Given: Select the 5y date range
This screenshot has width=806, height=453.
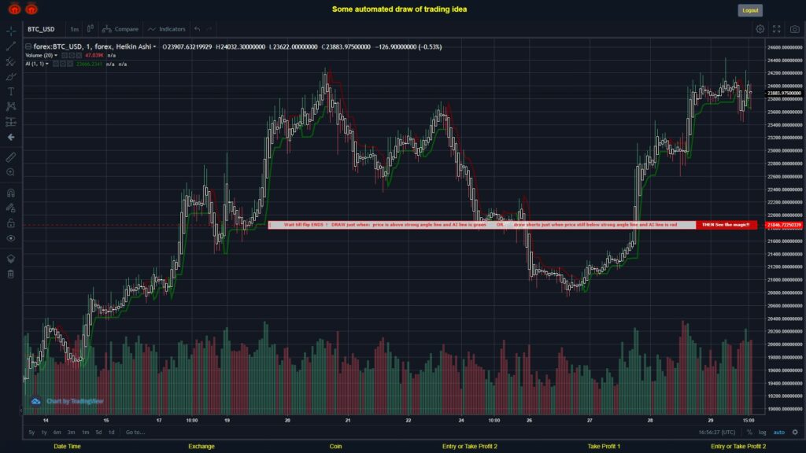Looking at the screenshot, I should point(31,433).
